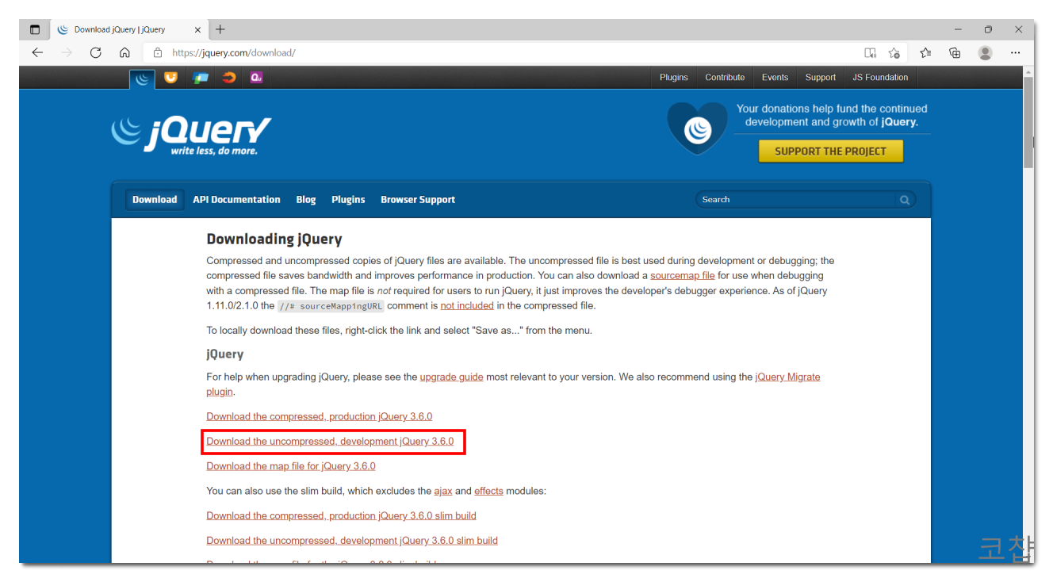Click the search magnifier icon

tap(904, 200)
